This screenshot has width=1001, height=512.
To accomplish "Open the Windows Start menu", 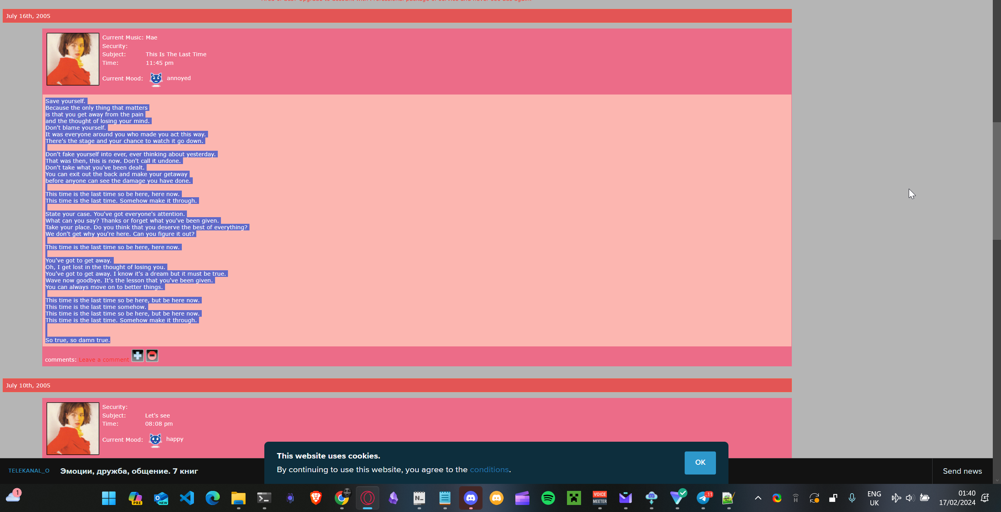I will pyautogui.click(x=109, y=498).
